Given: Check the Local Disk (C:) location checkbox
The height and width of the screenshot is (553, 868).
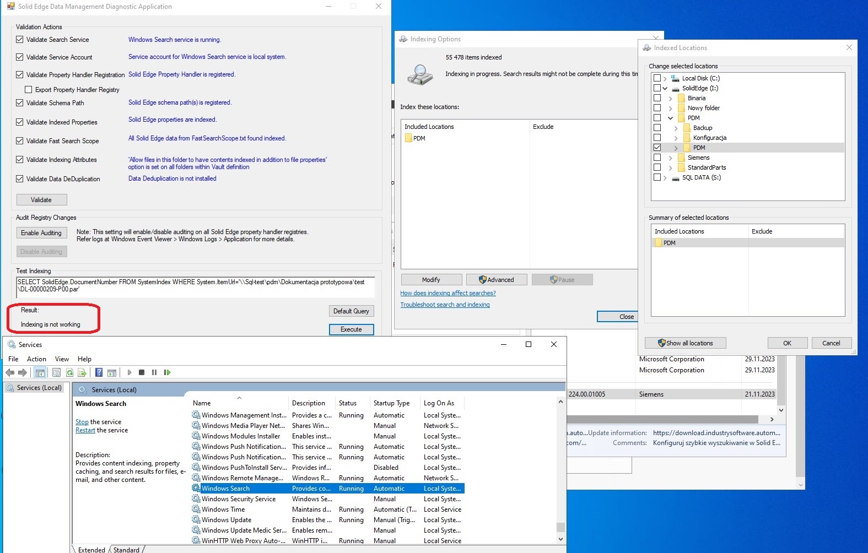Looking at the screenshot, I should pos(657,78).
